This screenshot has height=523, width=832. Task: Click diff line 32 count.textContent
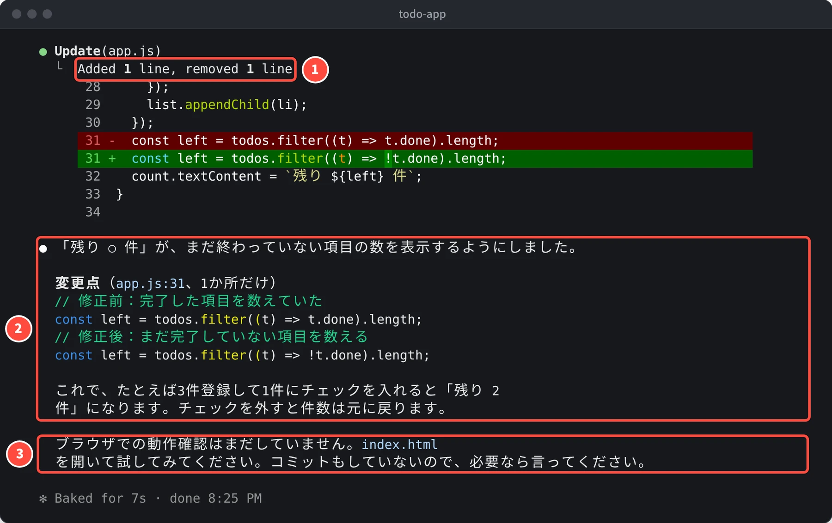coord(276,176)
